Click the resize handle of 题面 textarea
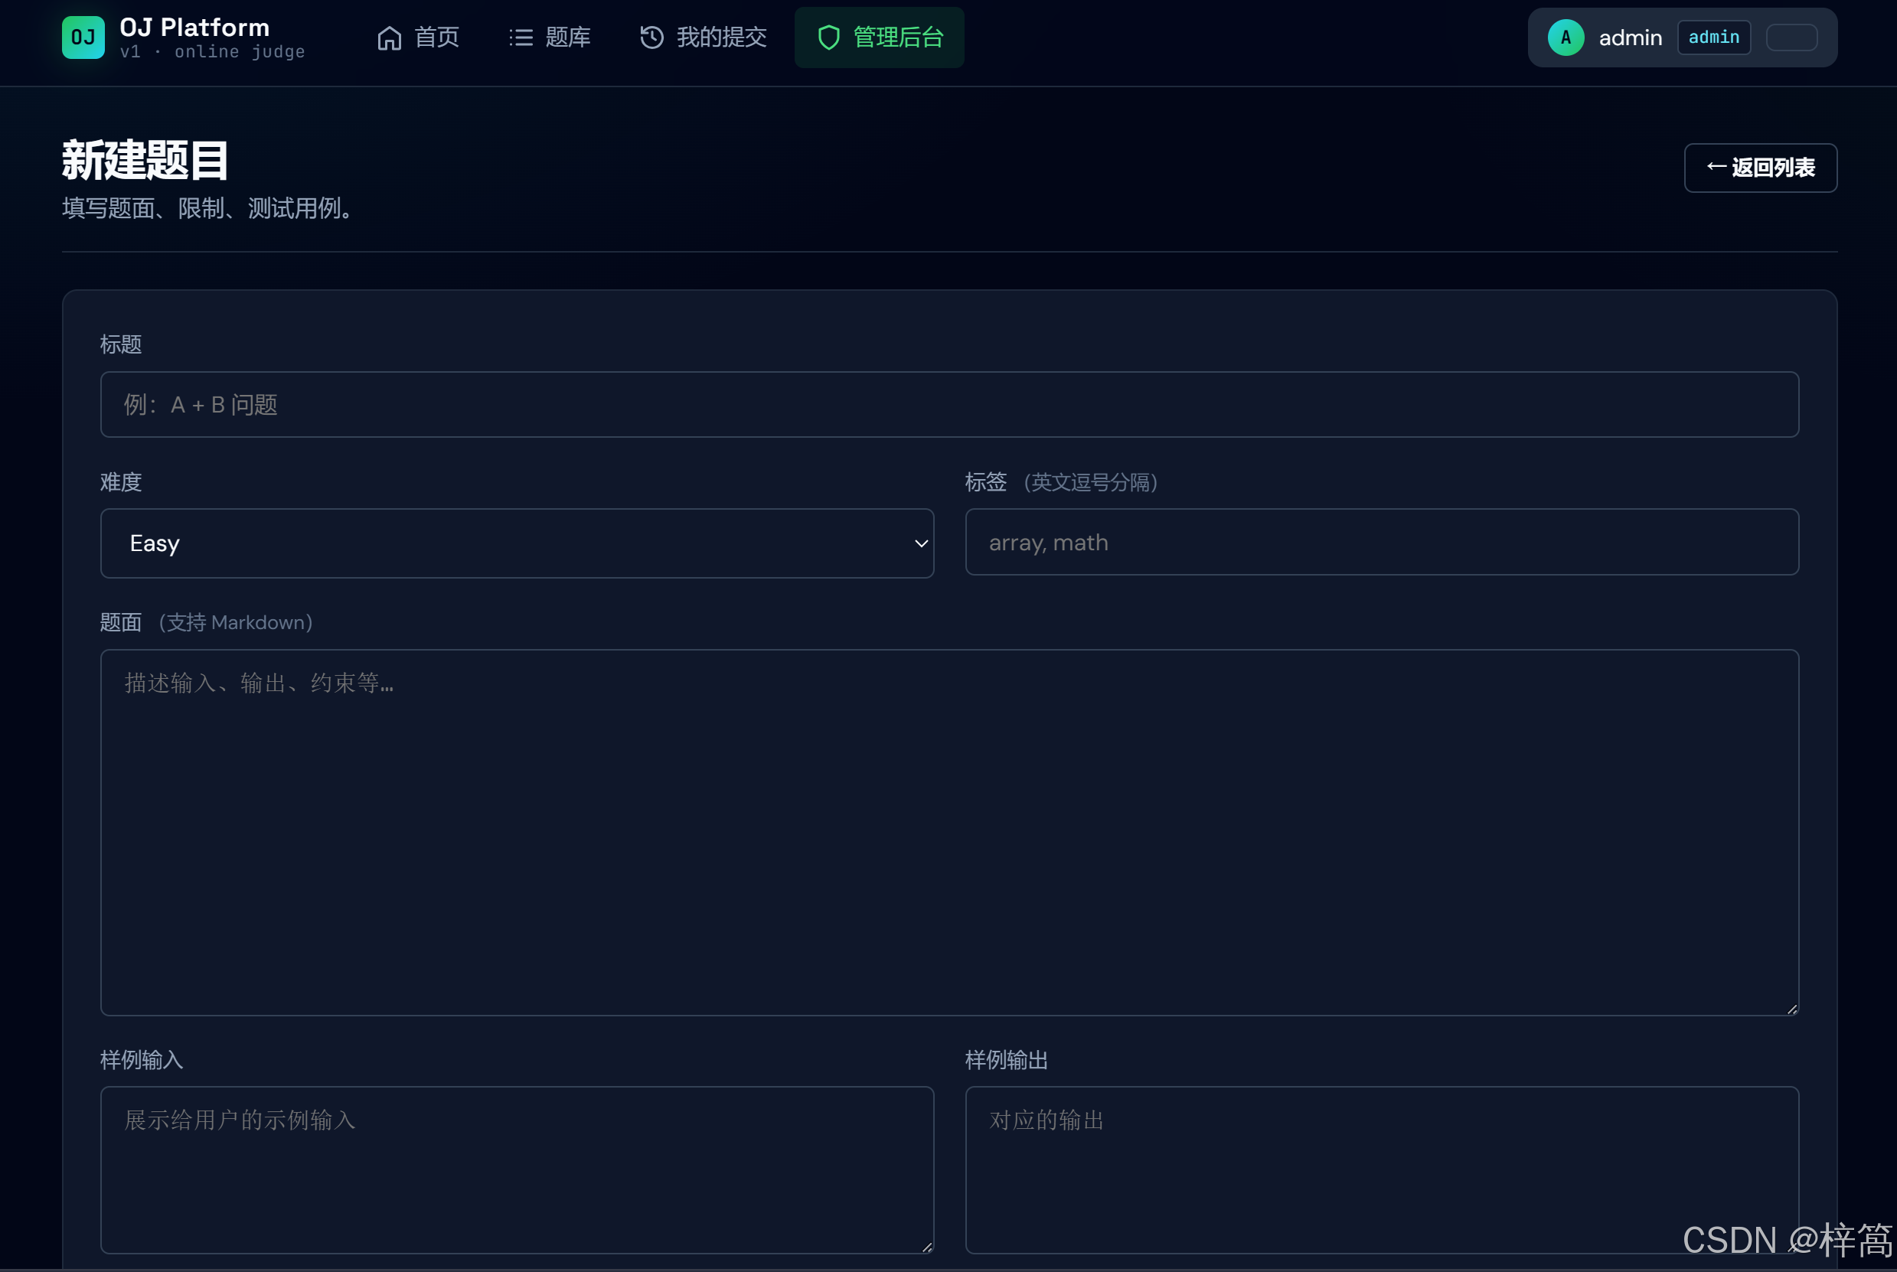The width and height of the screenshot is (1897, 1272). click(1791, 1009)
